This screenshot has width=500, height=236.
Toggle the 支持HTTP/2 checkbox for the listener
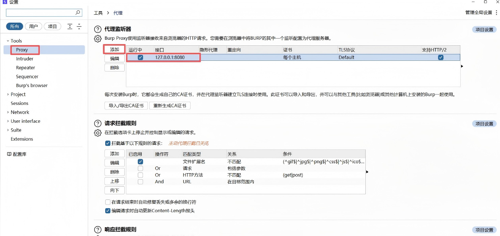click(440, 57)
